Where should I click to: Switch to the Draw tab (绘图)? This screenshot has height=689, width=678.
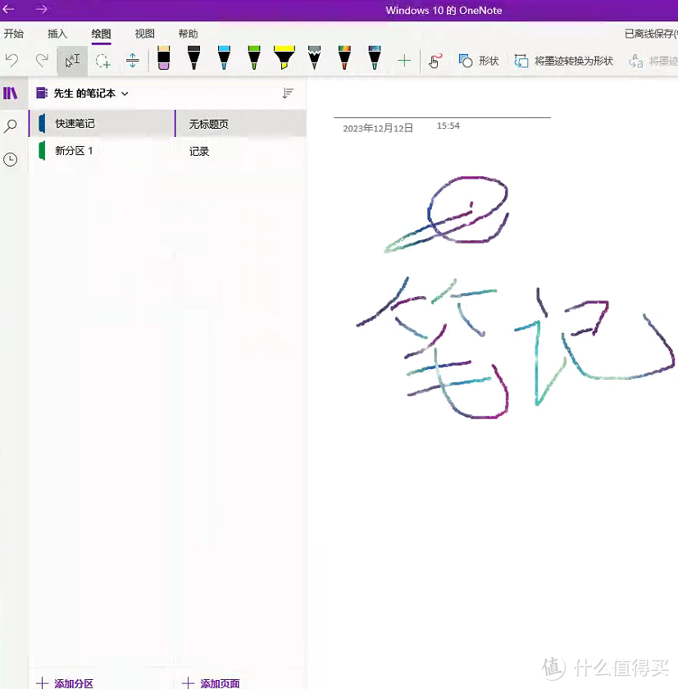101,34
